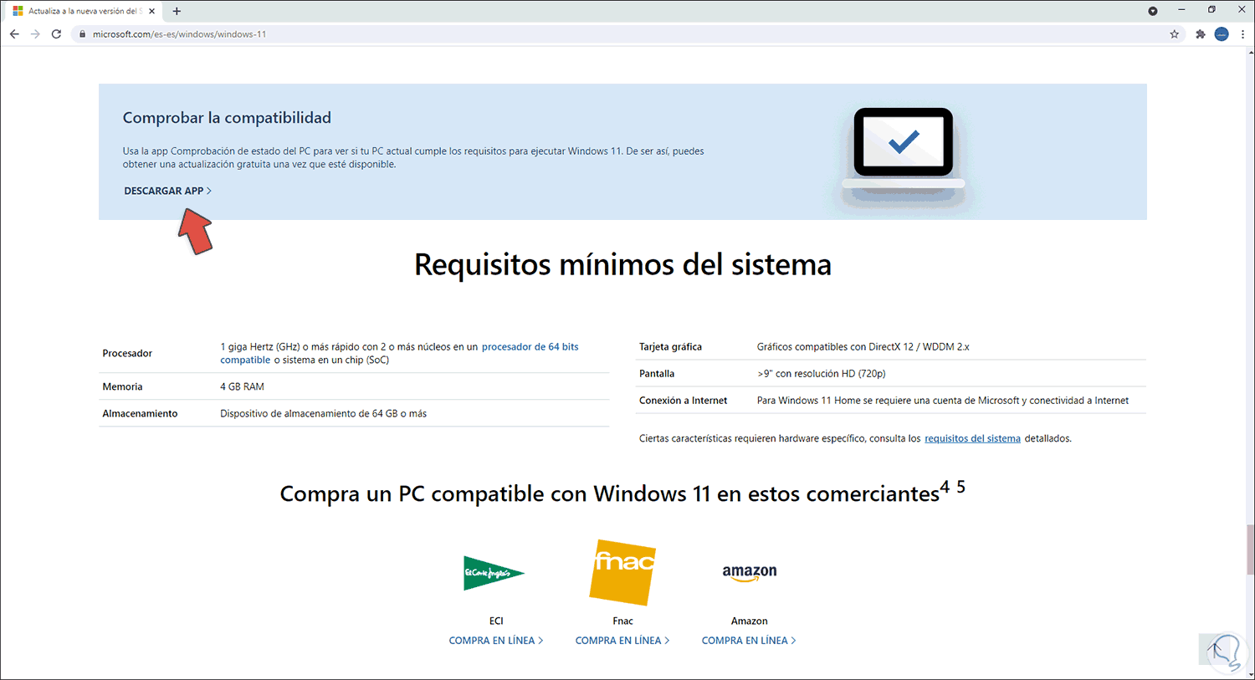
Task: Bookmark this page with the star icon
Action: pos(1174,34)
